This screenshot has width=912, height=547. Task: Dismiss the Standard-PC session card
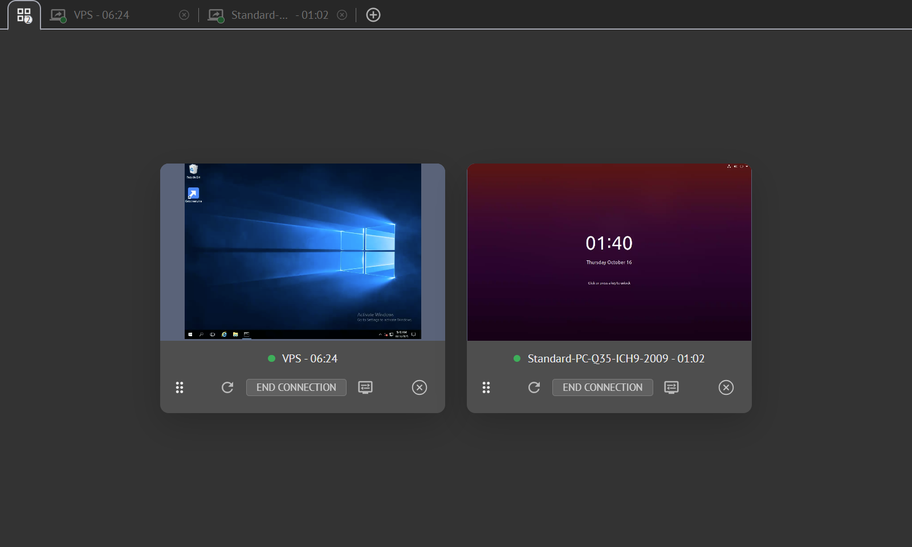coord(726,387)
